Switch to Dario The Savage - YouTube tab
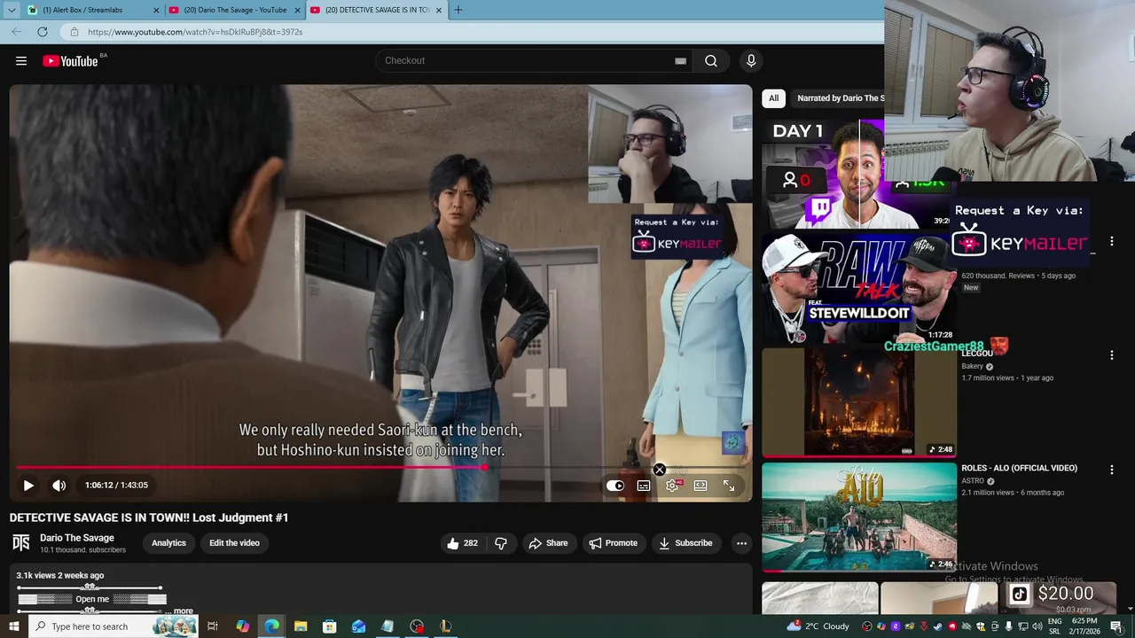Image resolution: width=1135 pixels, height=638 pixels. click(235, 10)
